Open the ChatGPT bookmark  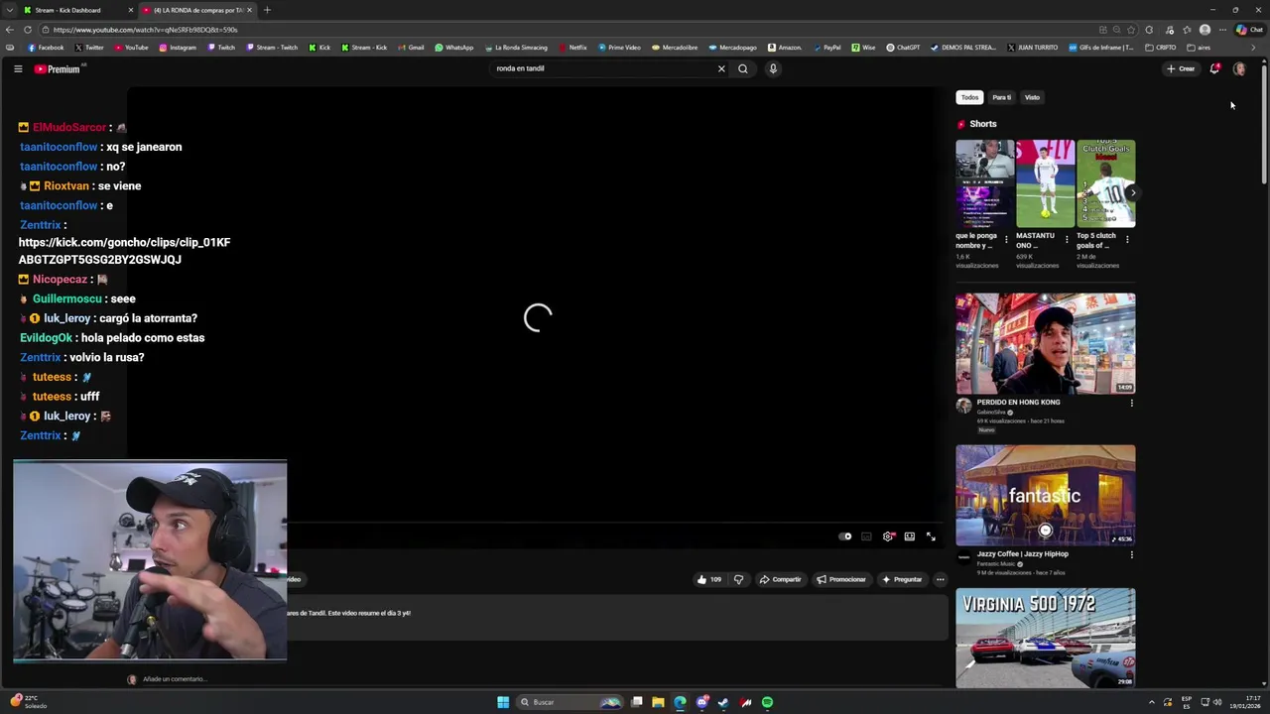(903, 48)
